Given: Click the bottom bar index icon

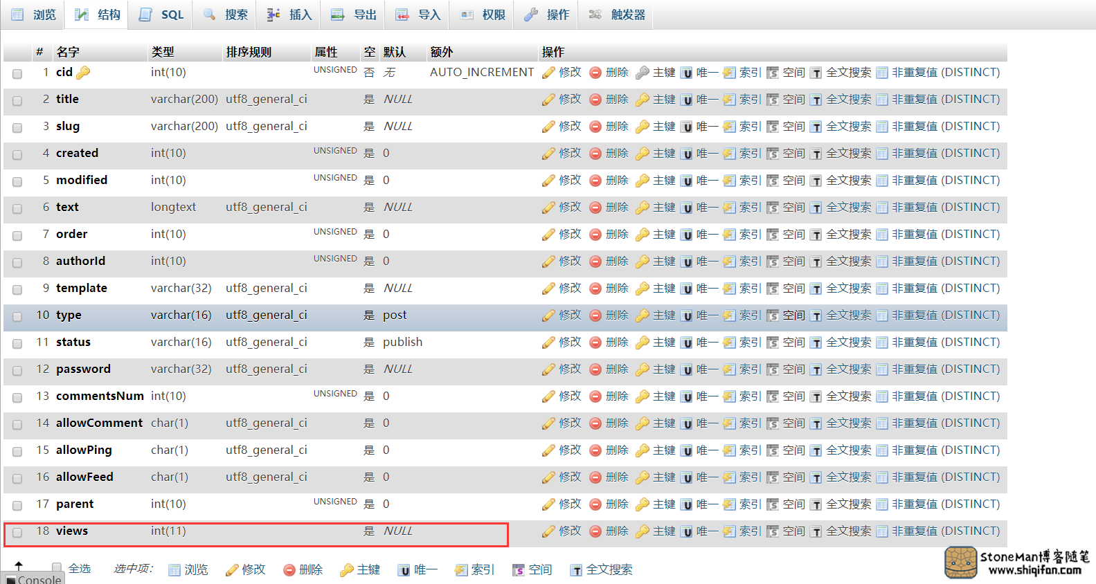Looking at the screenshot, I should click(461, 570).
